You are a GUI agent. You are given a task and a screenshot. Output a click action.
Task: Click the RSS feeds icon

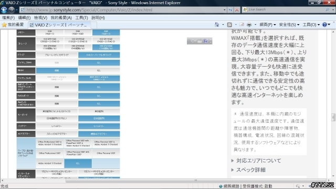[229, 25]
